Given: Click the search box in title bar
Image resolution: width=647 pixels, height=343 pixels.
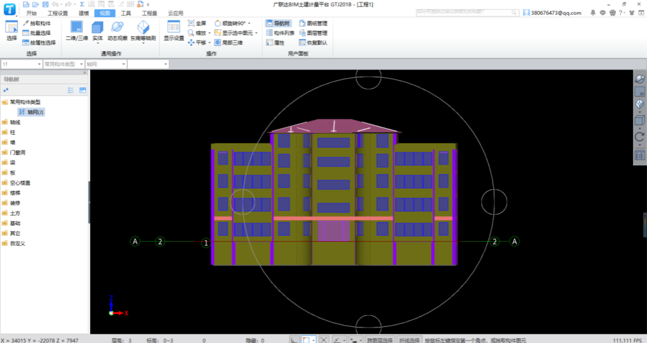Looking at the screenshot, I should (x=466, y=12).
